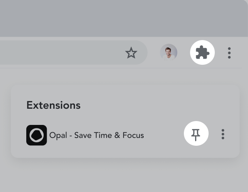
Task: Bookmark this page using the star
Action: click(x=131, y=53)
